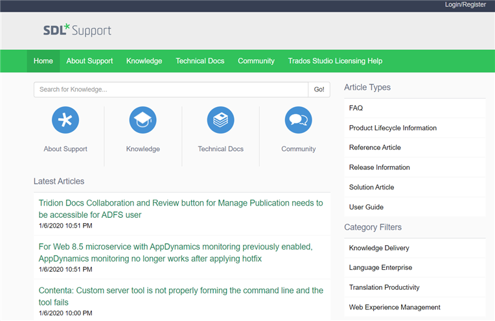Click the Go! search button
The width and height of the screenshot is (495, 321).
coord(319,89)
